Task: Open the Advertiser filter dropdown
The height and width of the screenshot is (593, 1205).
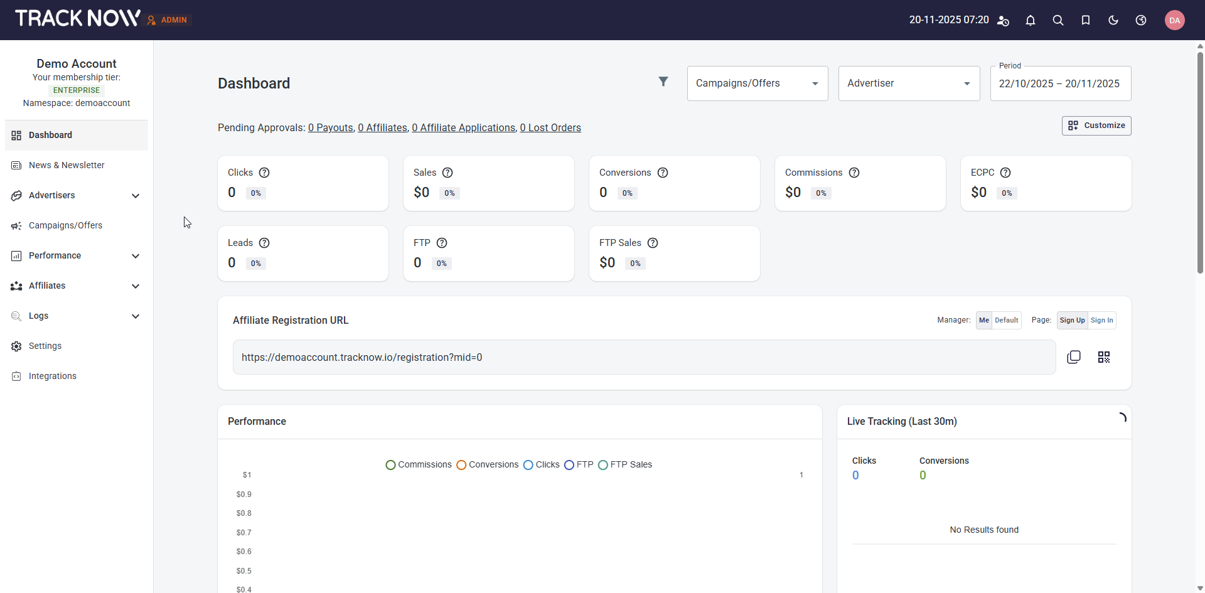Action: (908, 83)
